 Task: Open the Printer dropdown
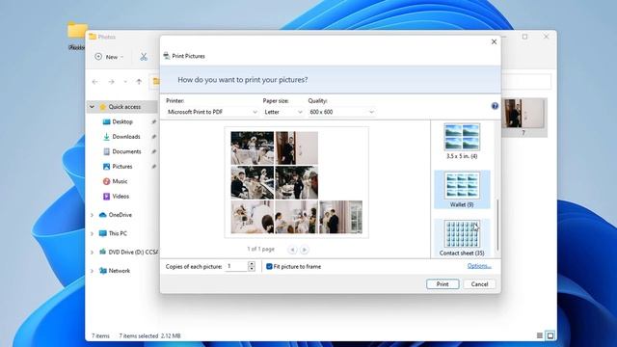[x=212, y=112]
